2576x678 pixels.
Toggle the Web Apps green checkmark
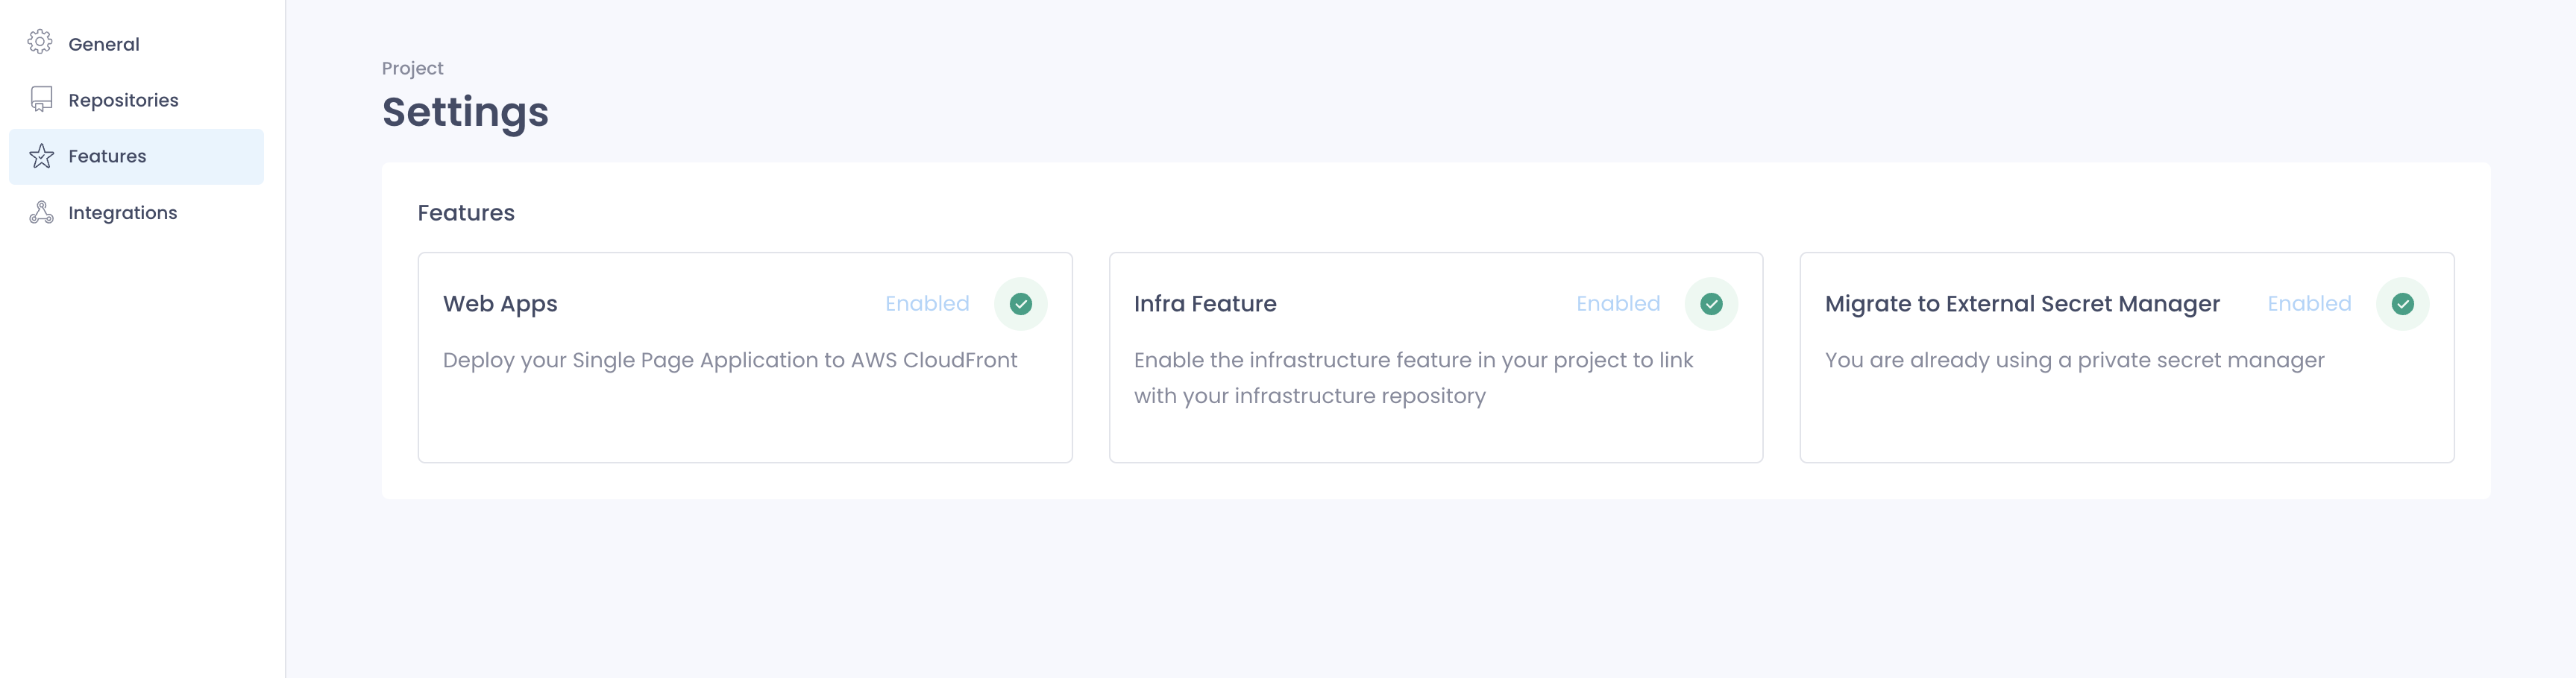pyautogui.click(x=1020, y=303)
